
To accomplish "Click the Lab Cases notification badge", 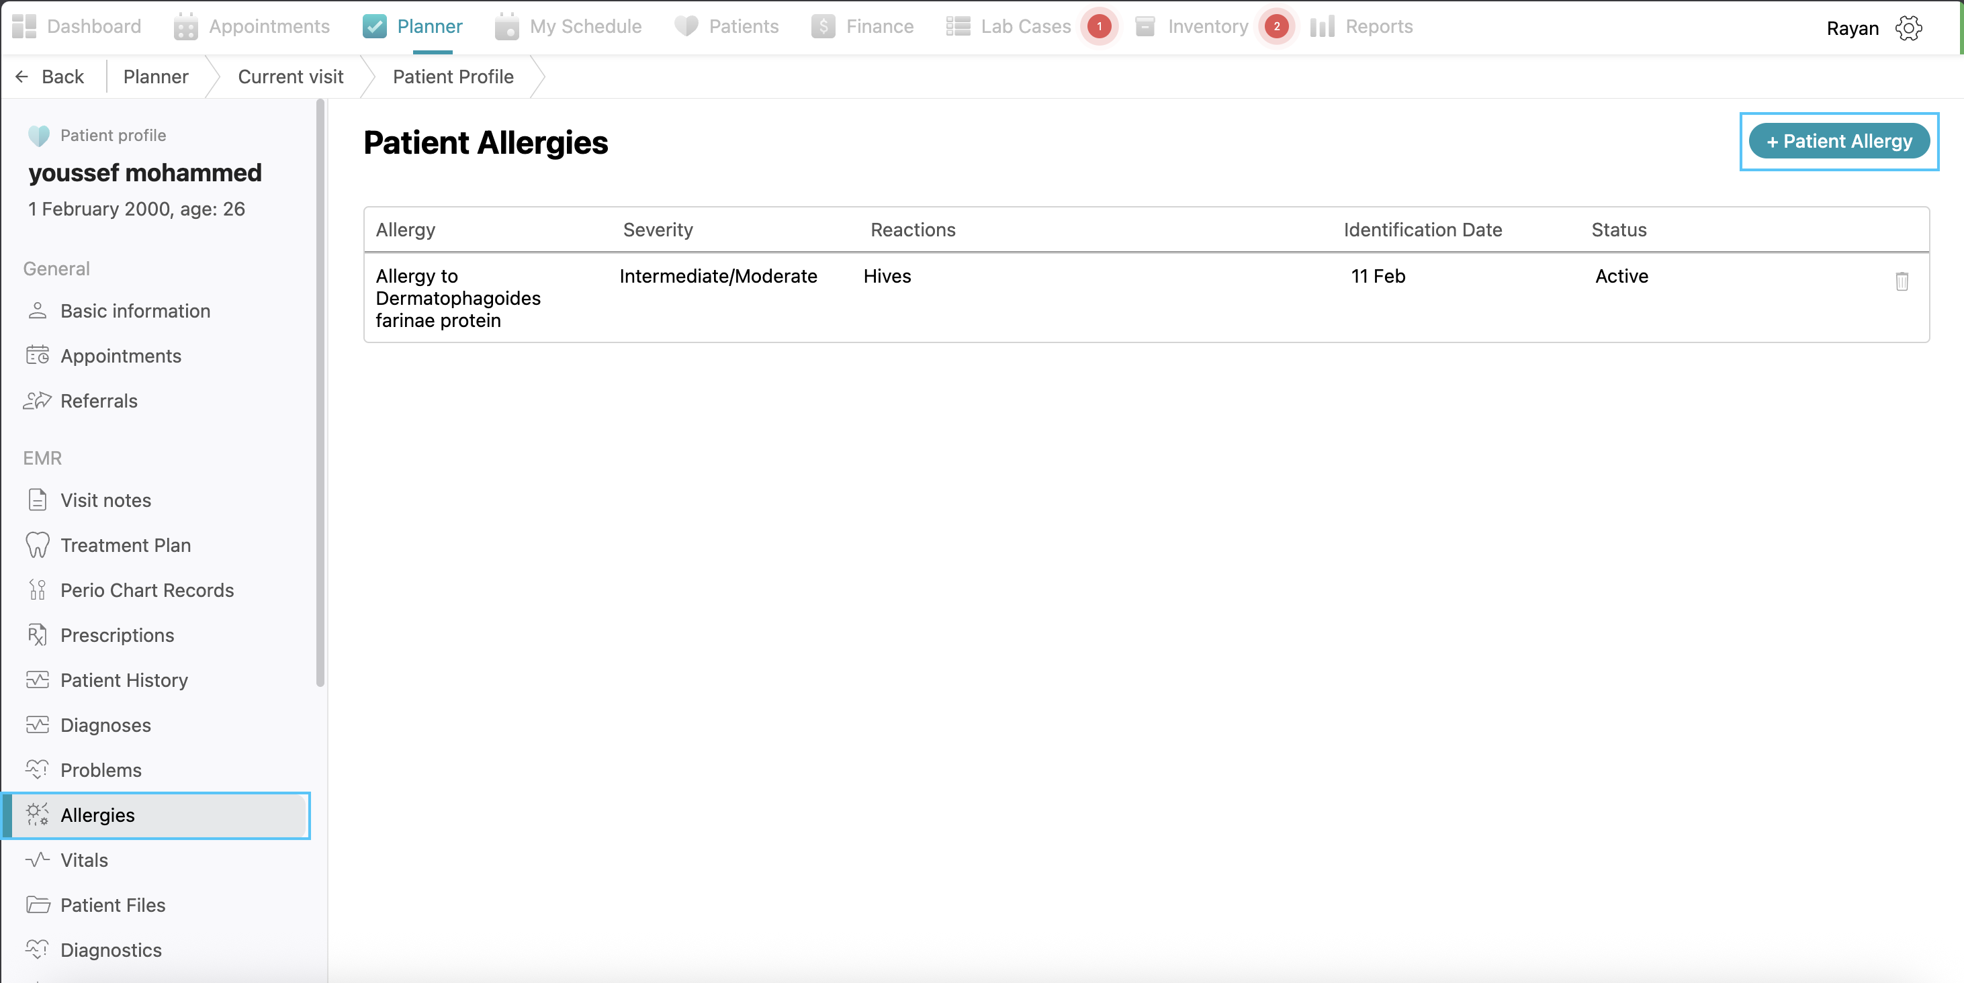I will tap(1099, 27).
